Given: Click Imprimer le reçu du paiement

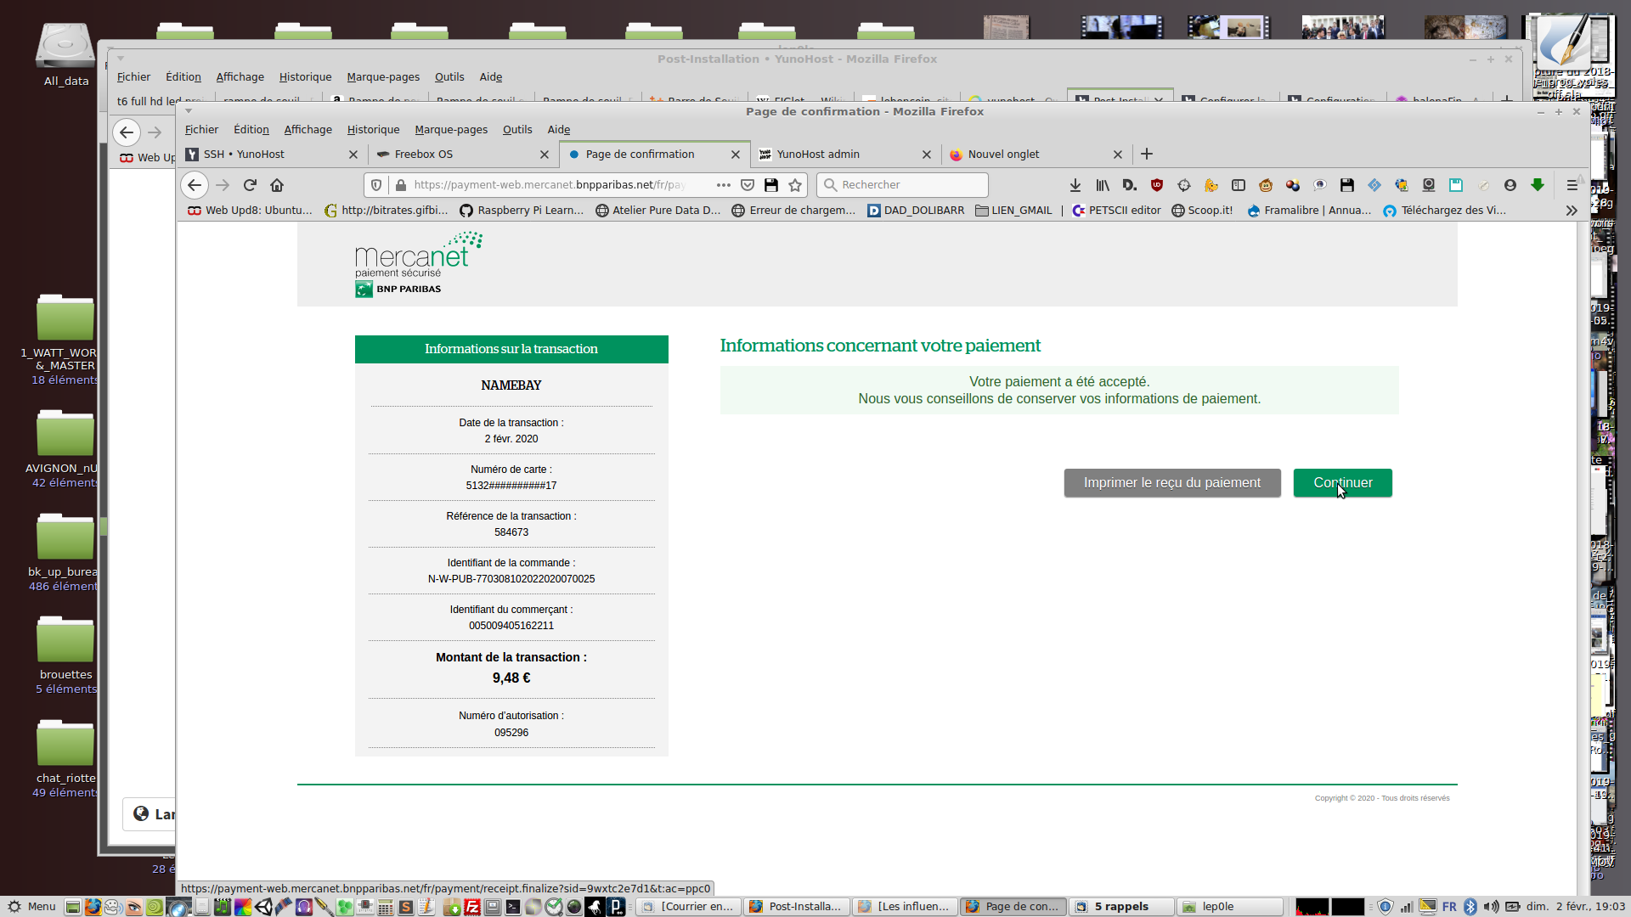Looking at the screenshot, I should point(1171,483).
